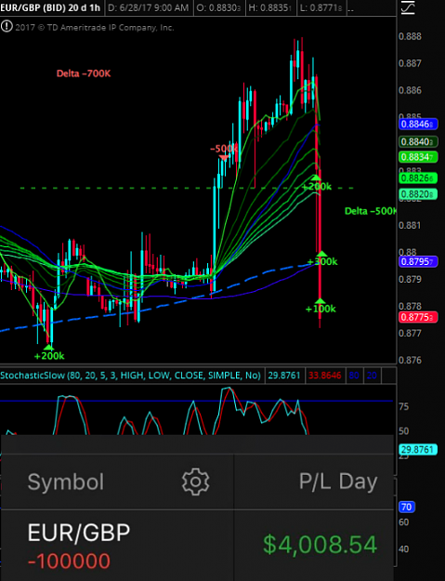
Task: Click the blue 70 level bubble
Action: pyautogui.click(x=406, y=507)
